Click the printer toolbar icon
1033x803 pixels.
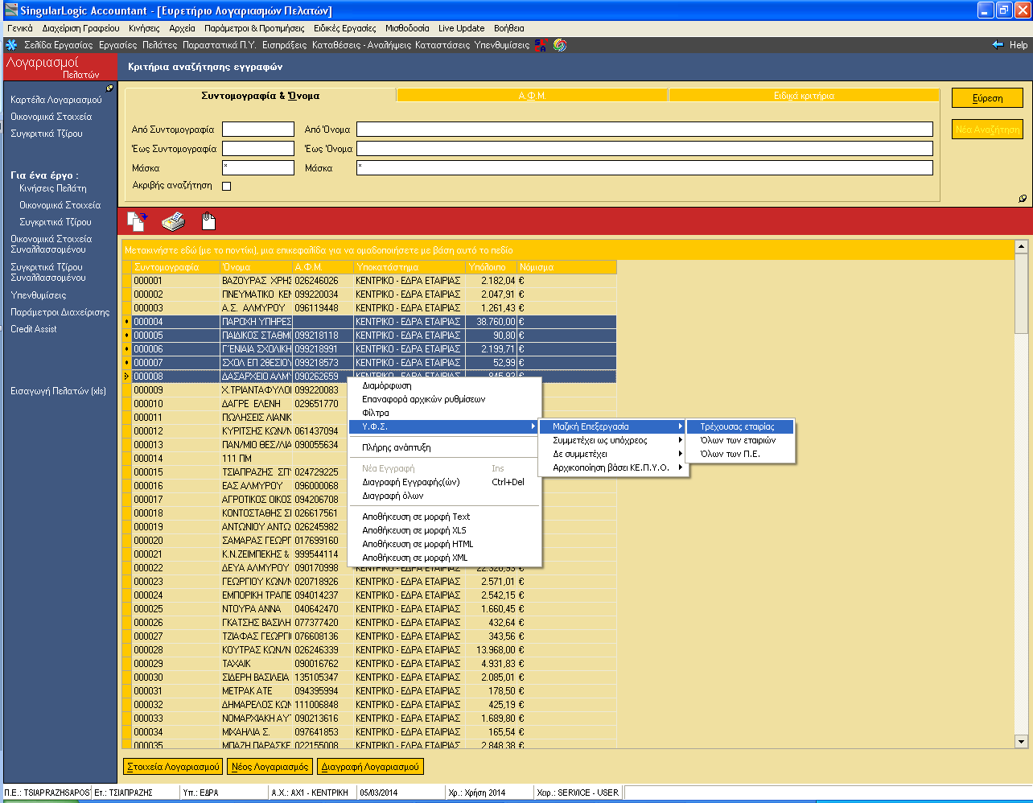coord(173,220)
